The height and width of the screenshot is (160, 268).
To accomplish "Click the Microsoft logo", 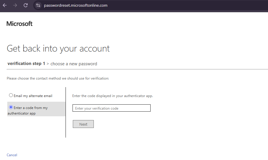I will click(19, 24).
